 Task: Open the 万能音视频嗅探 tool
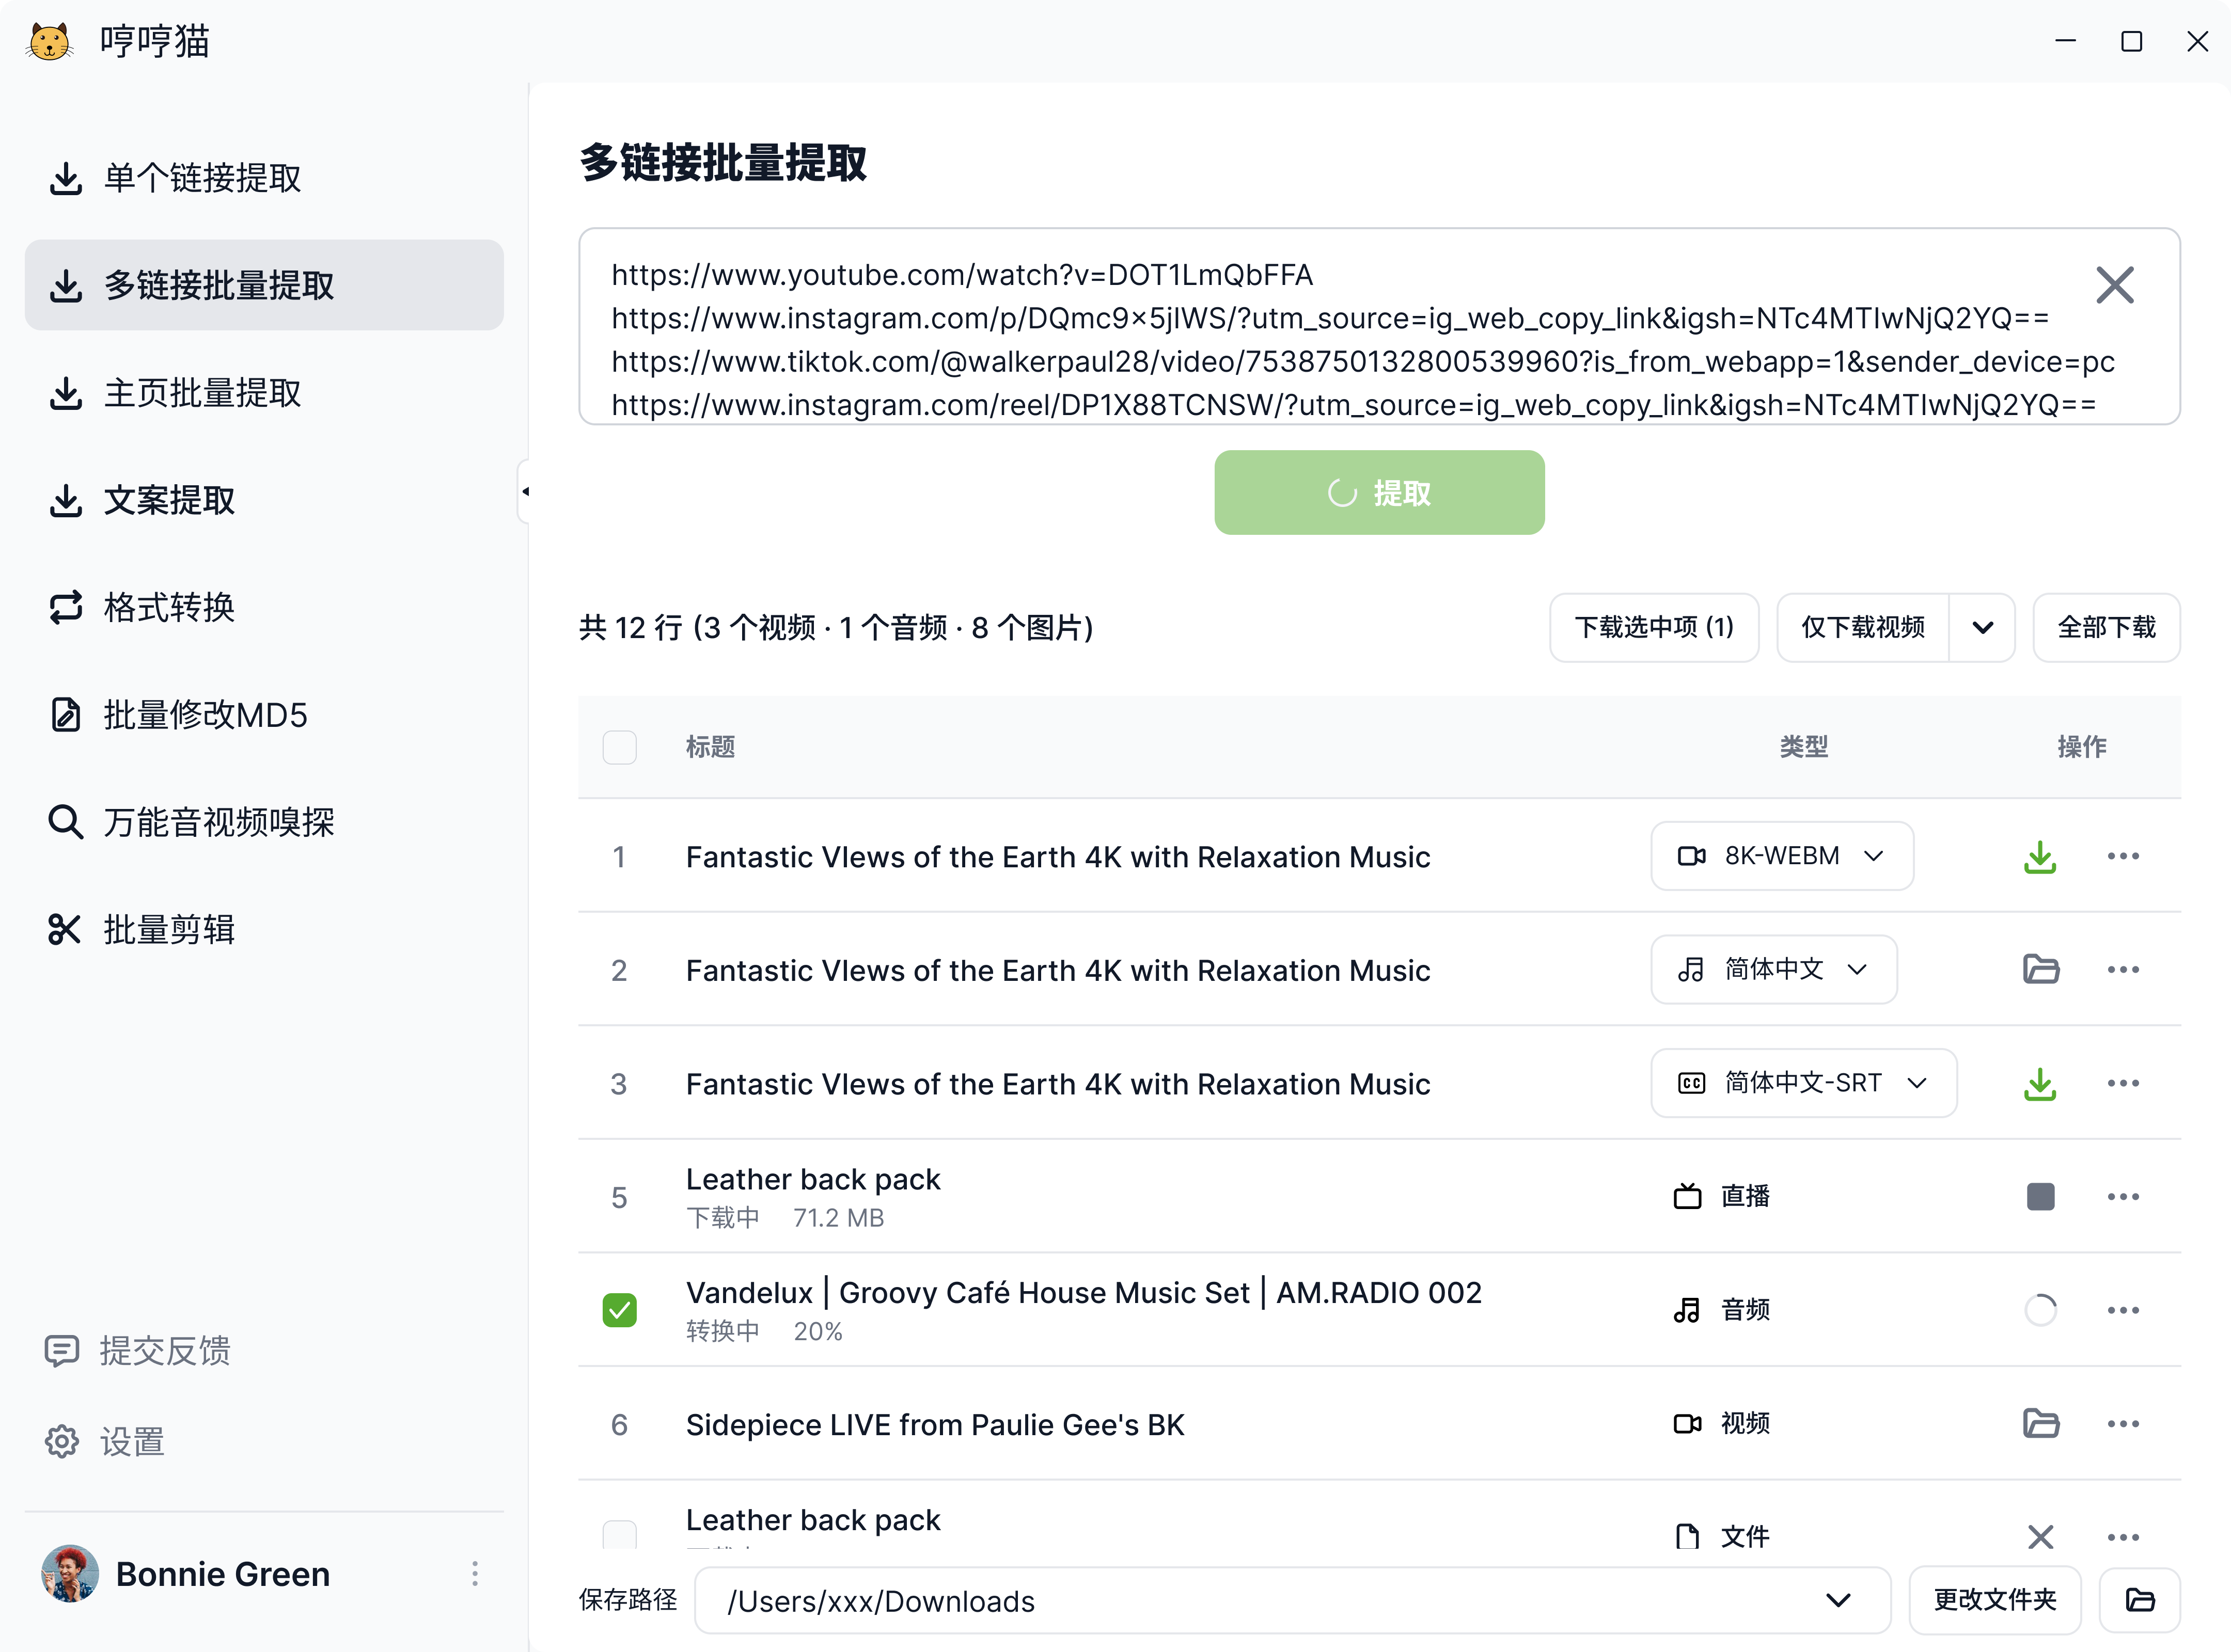(x=218, y=821)
